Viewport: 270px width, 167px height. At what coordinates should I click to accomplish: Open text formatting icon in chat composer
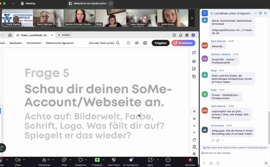(204, 163)
